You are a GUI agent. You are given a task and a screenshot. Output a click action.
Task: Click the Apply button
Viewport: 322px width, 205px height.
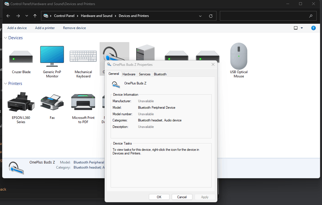tap(205, 197)
